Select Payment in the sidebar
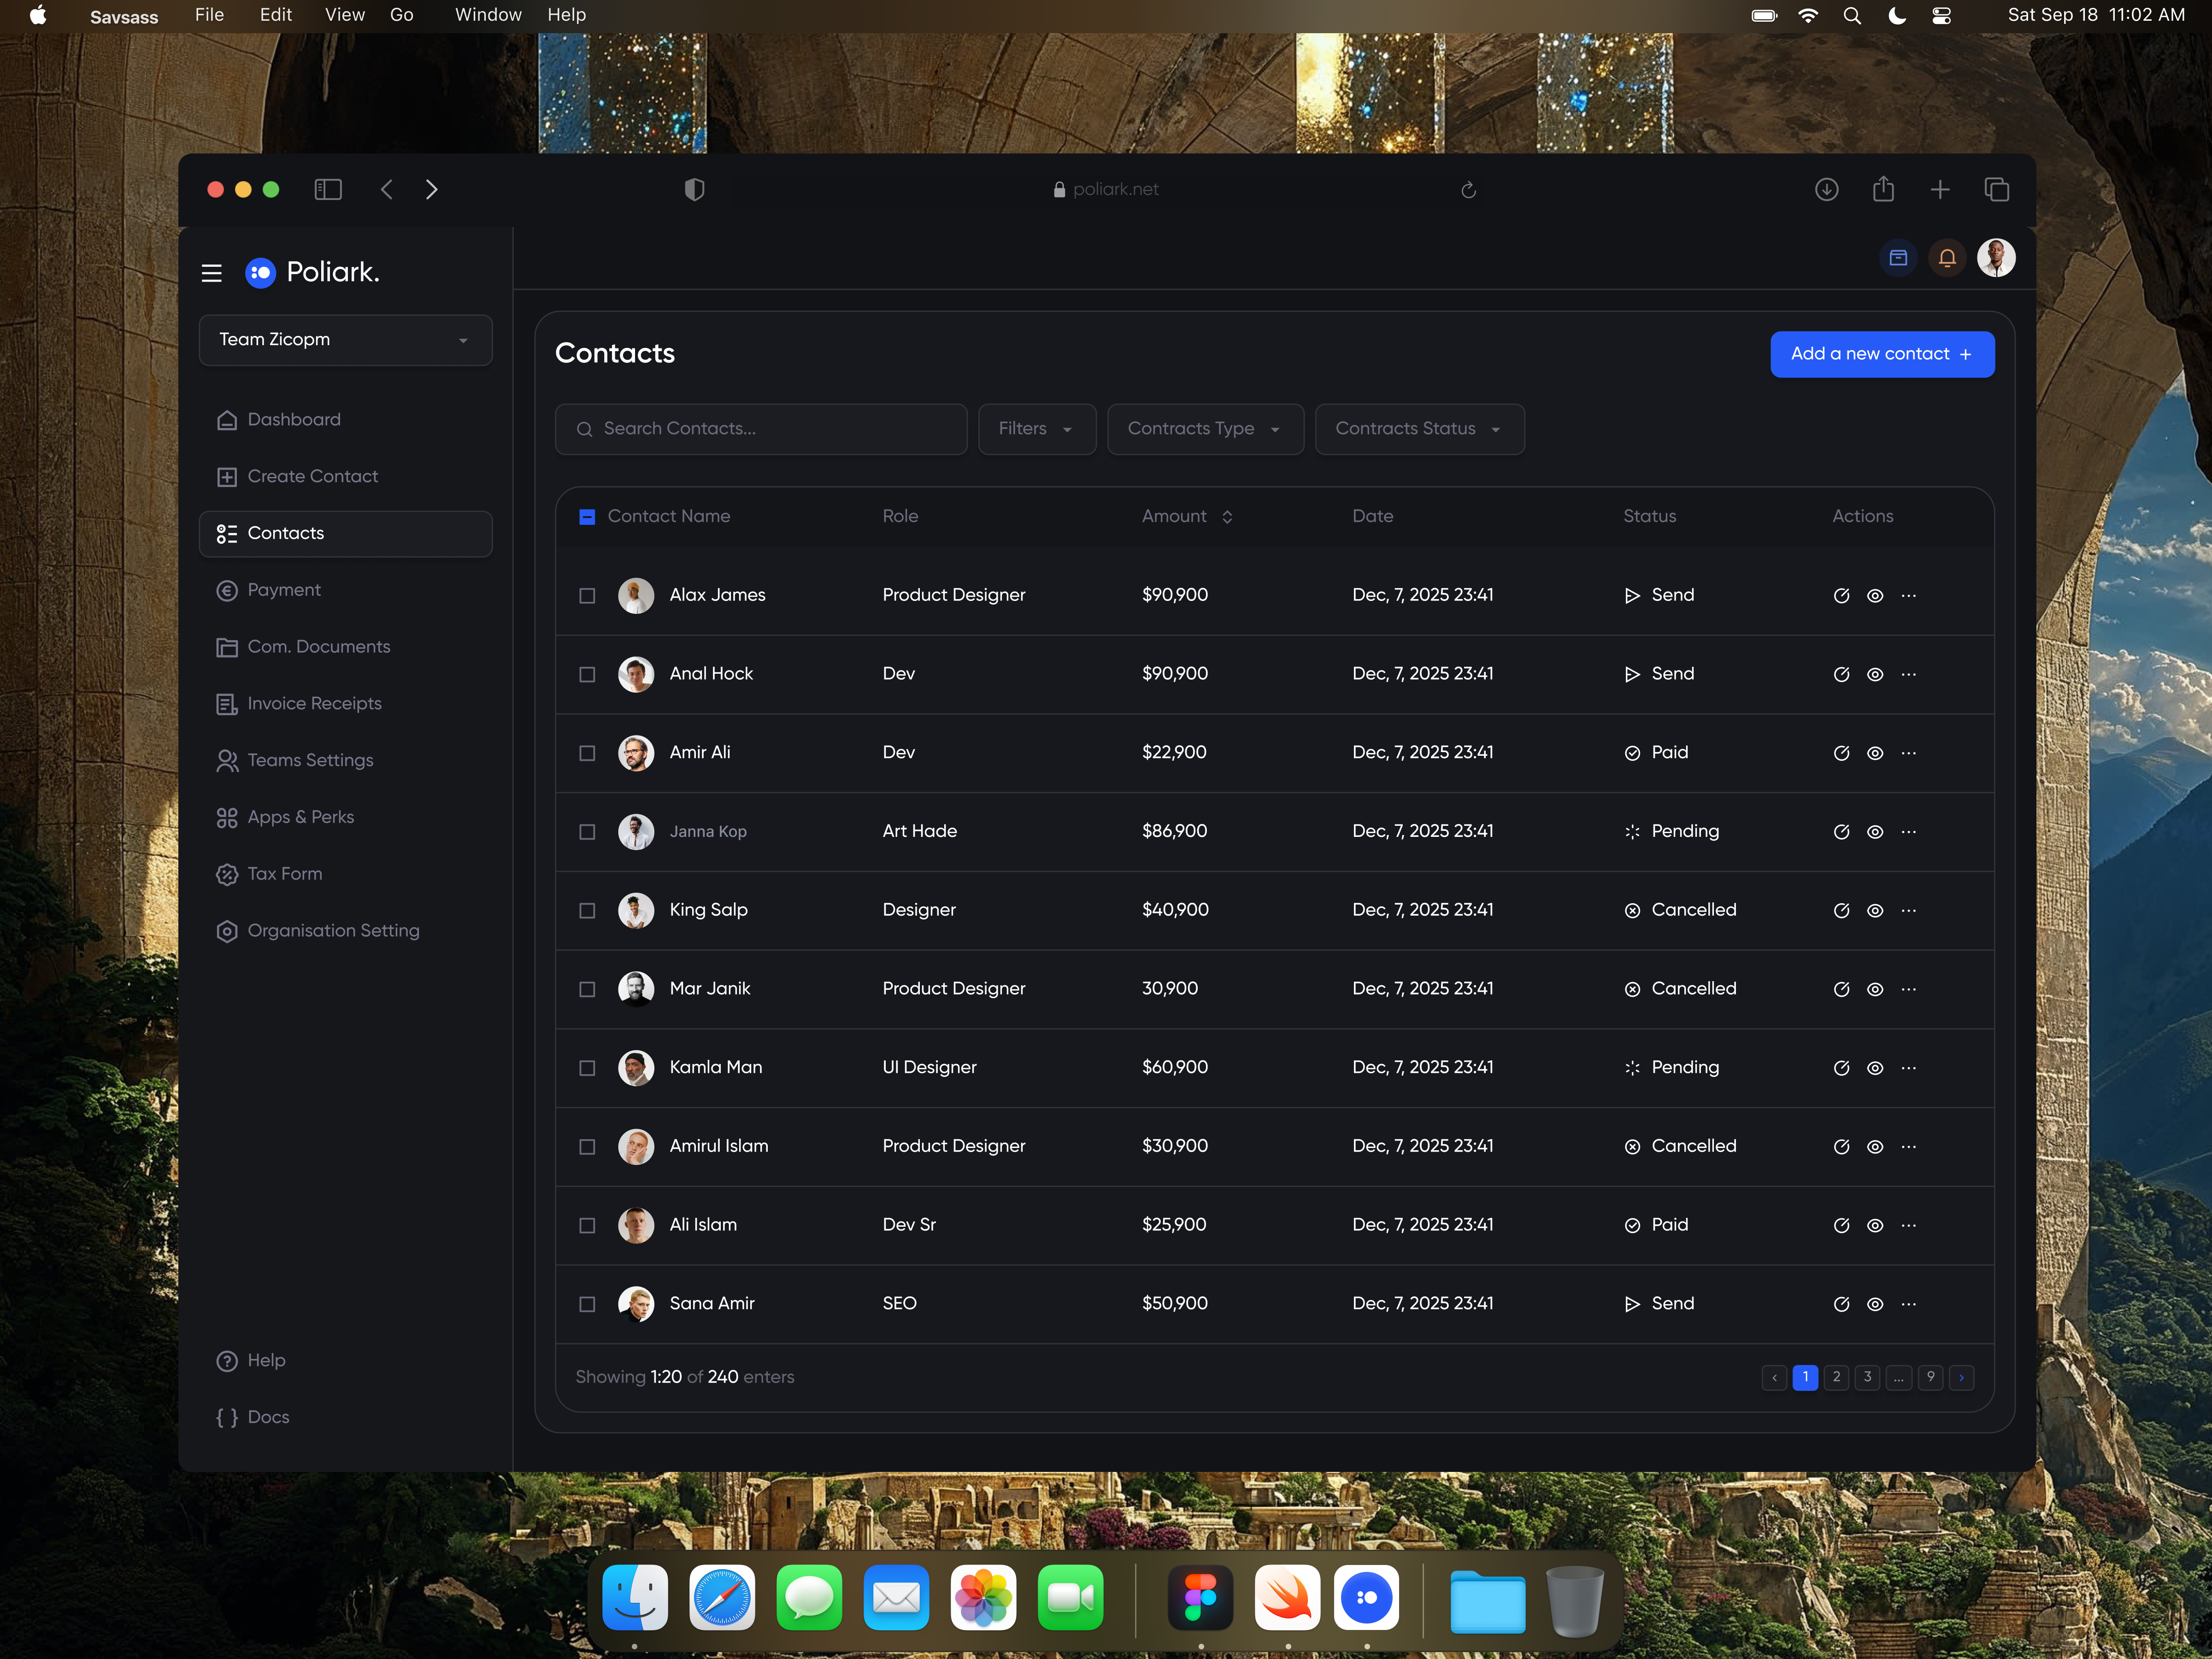 [345, 590]
